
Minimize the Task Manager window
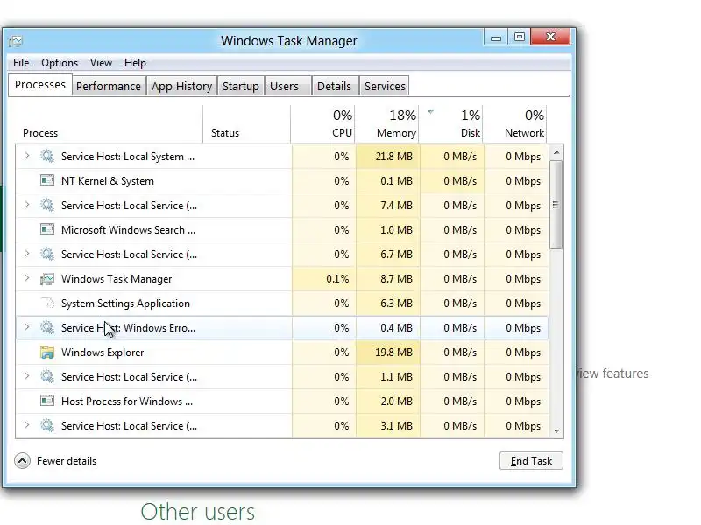coord(496,38)
